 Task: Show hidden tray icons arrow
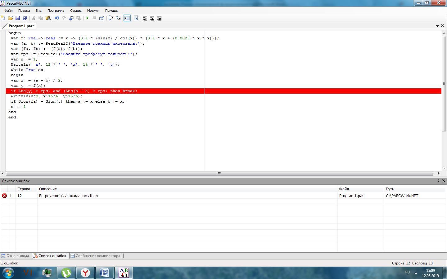click(416, 273)
